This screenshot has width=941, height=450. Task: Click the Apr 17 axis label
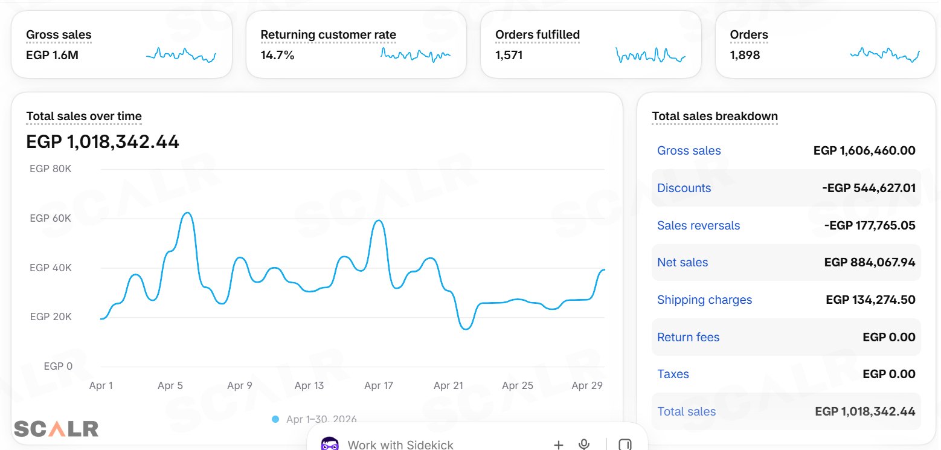pyautogui.click(x=379, y=386)
